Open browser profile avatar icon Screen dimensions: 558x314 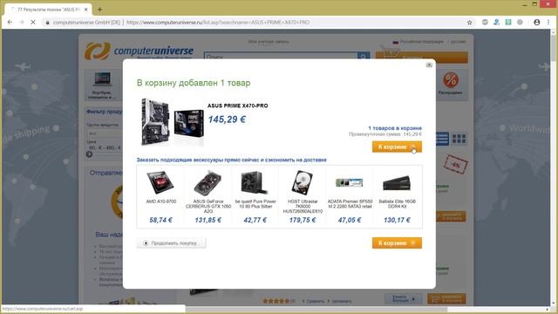coord(537,22)
